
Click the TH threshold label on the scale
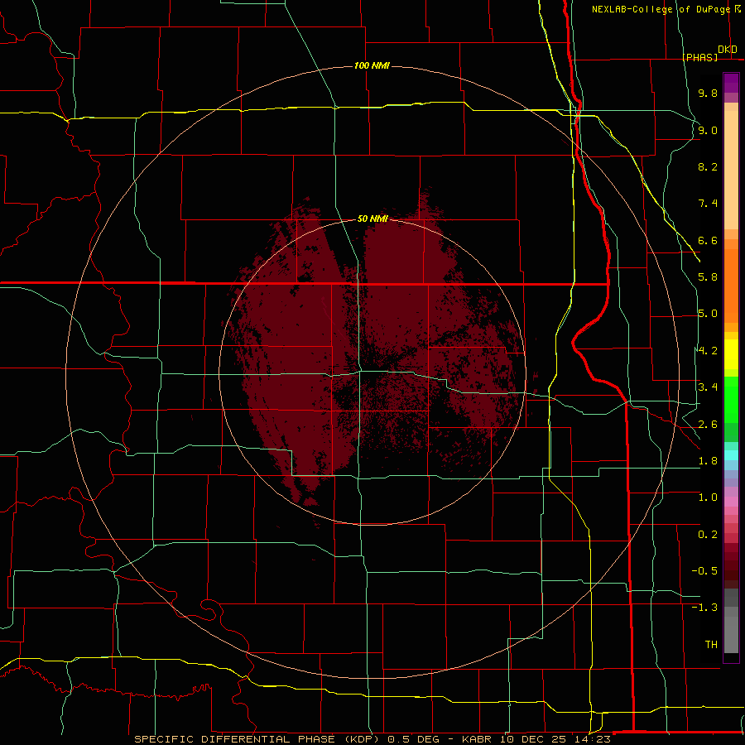[x=711, y=645]
